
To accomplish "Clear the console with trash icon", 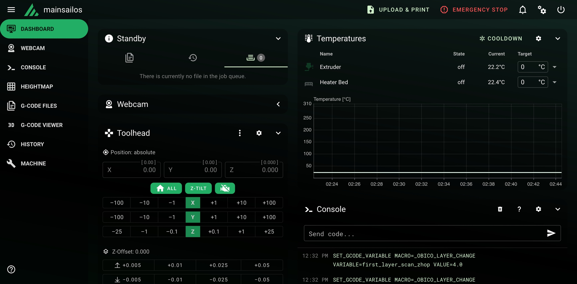I will (x=500, y=209).
